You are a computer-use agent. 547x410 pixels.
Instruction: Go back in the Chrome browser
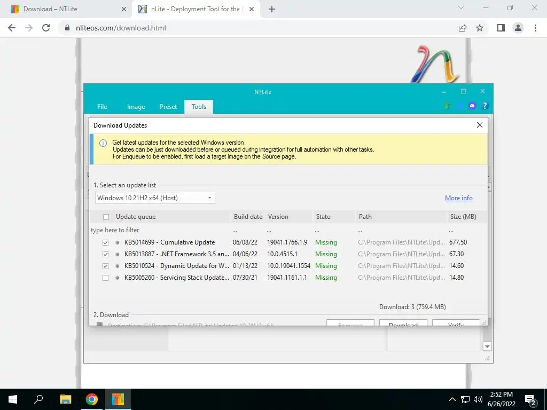pos(12,28)
